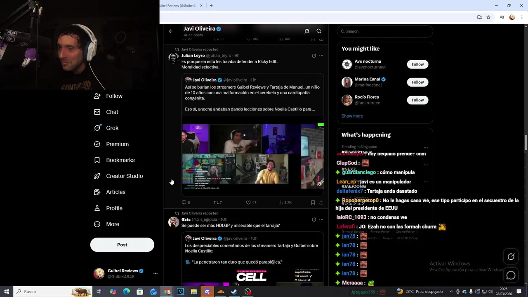Close the Guibel Reviews browser tab
This screenshot has height=297, width=528.
pos(202,5)
